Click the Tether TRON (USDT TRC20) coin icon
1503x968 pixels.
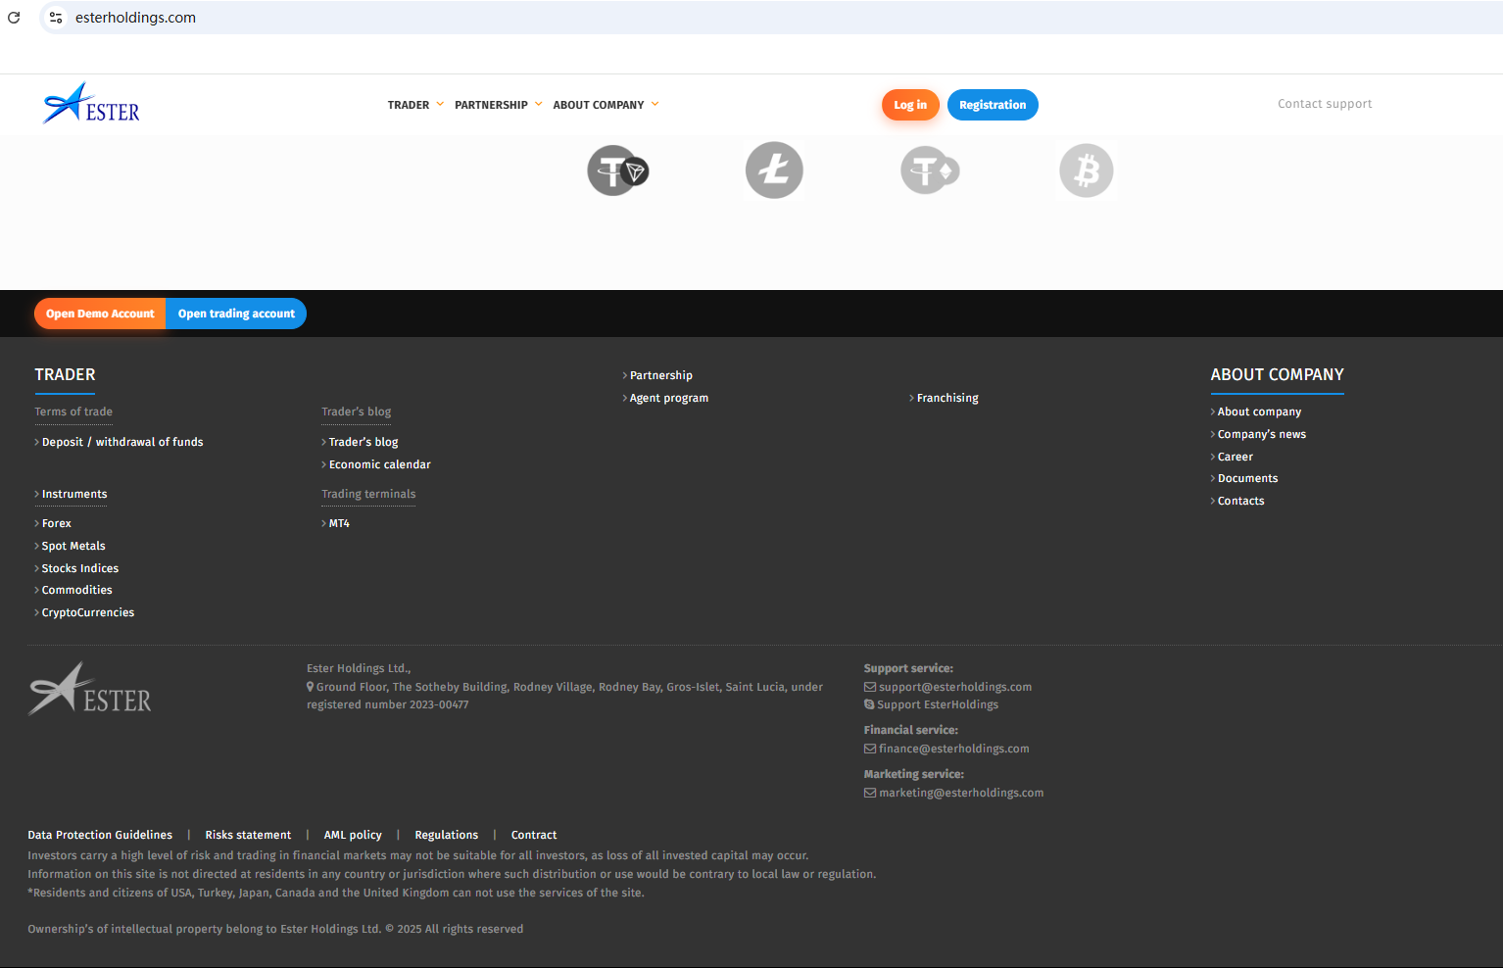point(617,171)
